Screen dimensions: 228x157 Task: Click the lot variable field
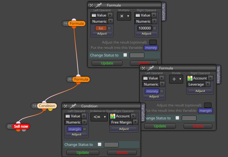tap(101, 28)
